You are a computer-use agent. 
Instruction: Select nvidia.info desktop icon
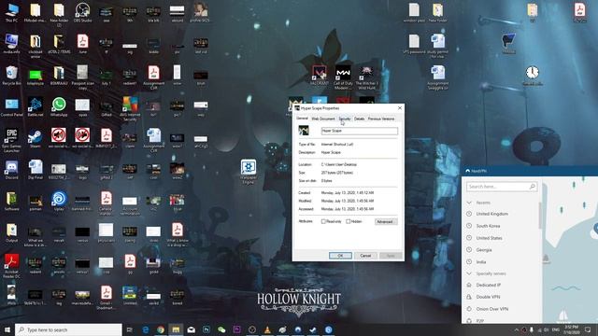coord(11,44)
